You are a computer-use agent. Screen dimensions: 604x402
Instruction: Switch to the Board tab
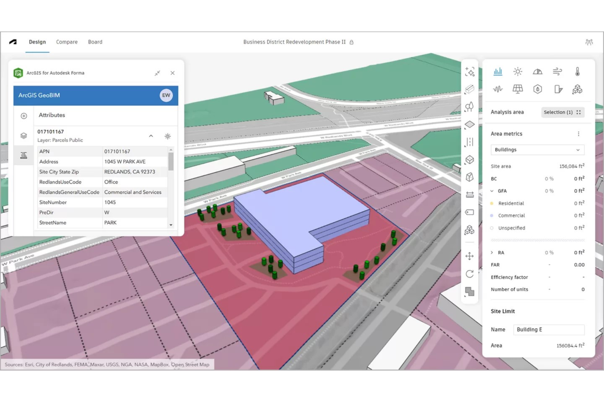pos(95,42)
